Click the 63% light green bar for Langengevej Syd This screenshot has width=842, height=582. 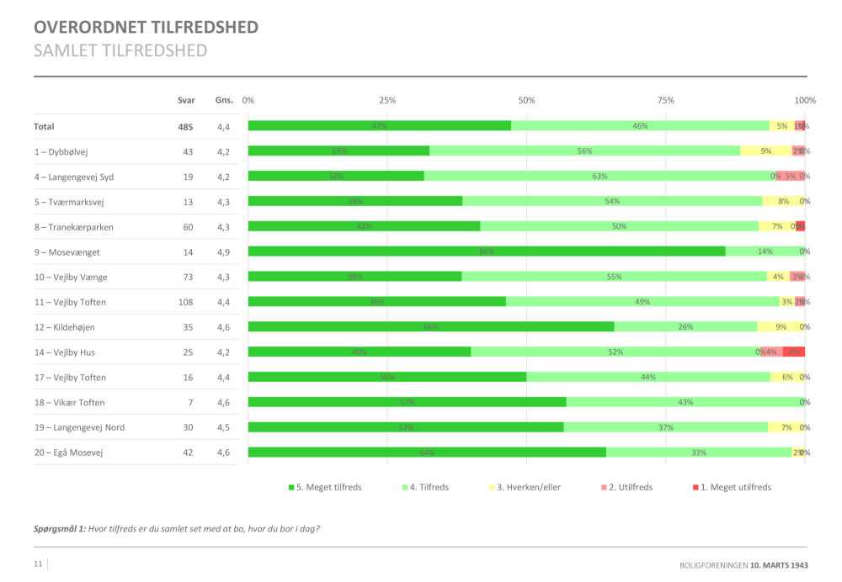click(x=600, y=177)
